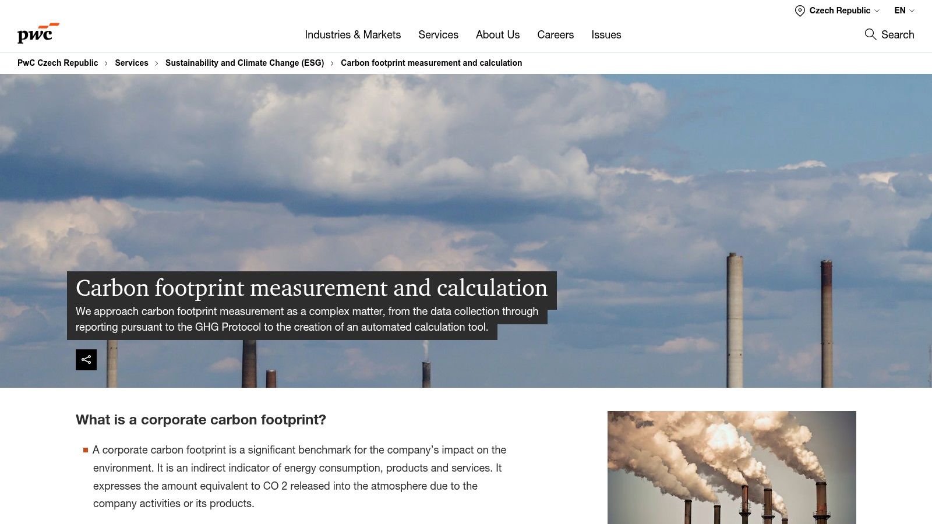This screenshot has width=932, height=524.
Task: Open the About Us menu
Action: pos(497,35)
